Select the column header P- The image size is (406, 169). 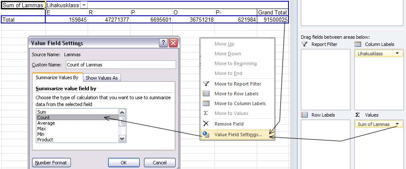click(236, 12)
